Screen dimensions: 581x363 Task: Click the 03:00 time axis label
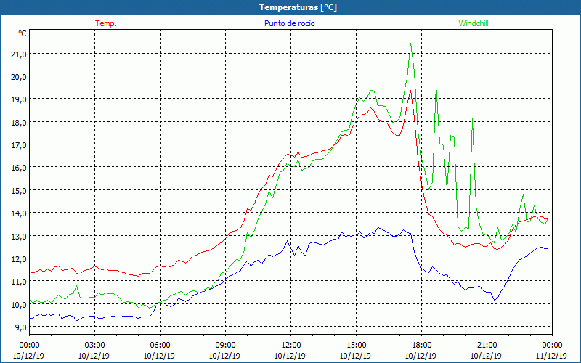coord(94,346)
